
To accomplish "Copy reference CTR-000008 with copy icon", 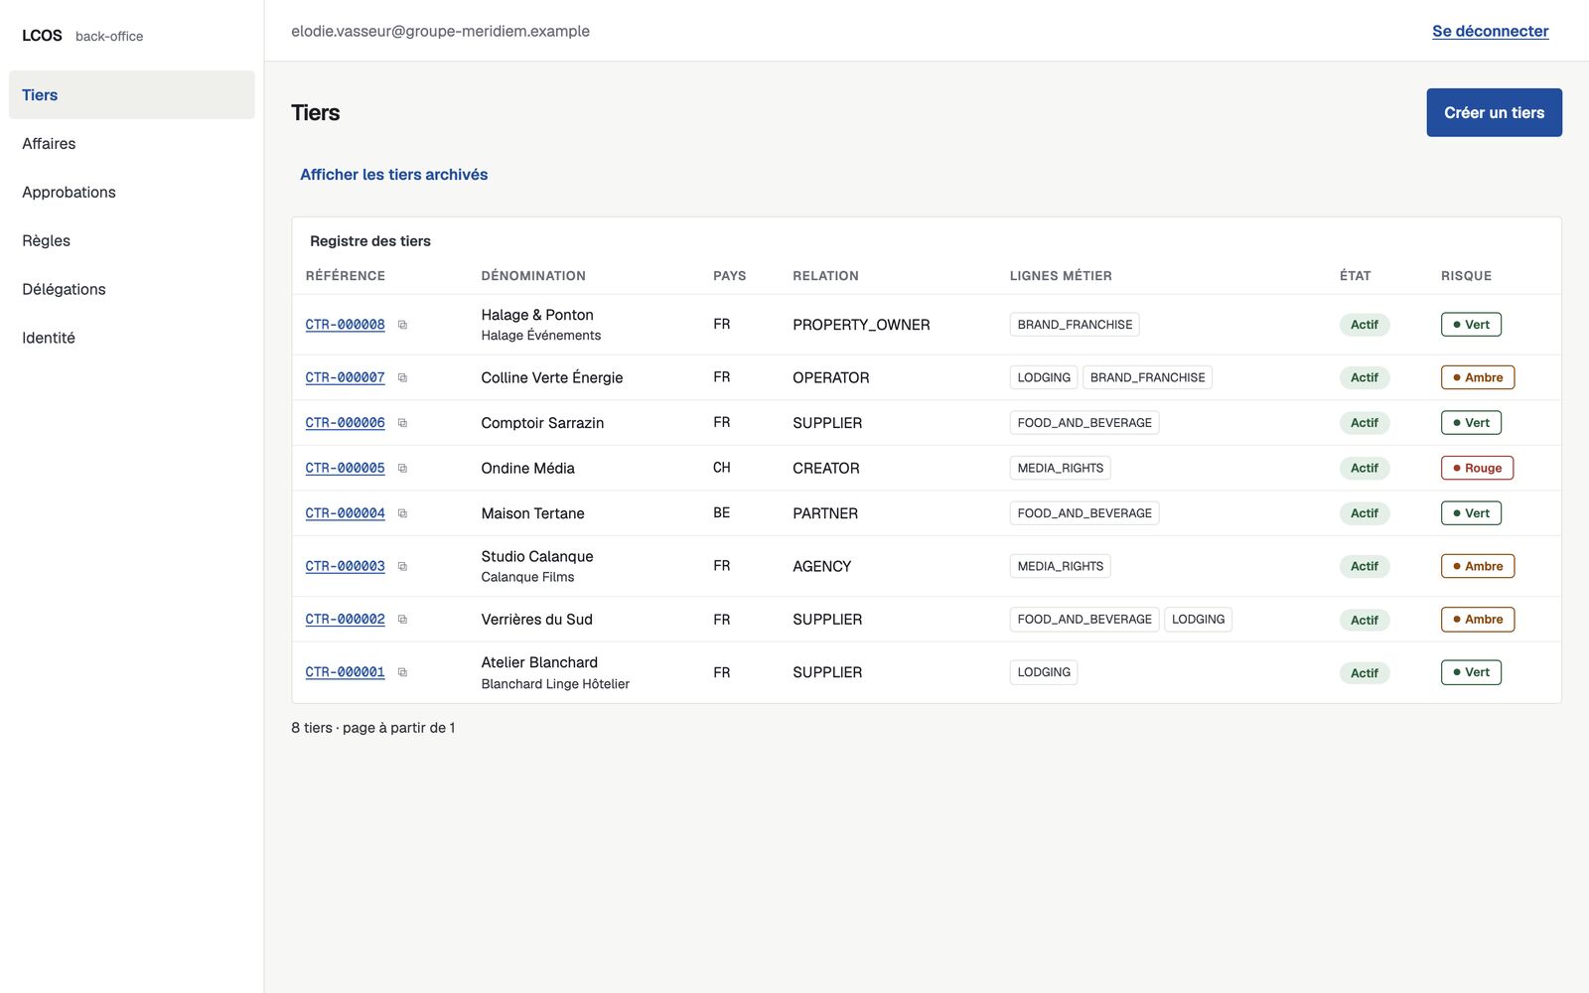I will (x=402, y=325).
